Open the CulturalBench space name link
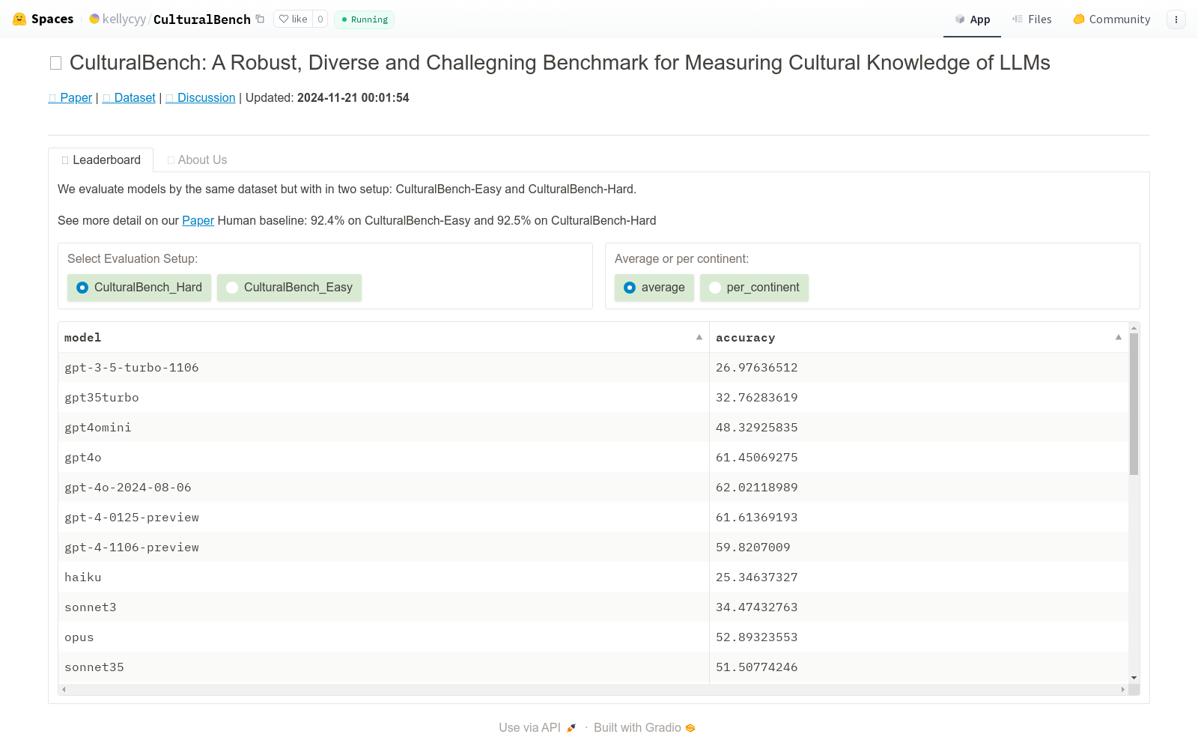The height and width of the screenshot is (749, 1198). (202, 19)
